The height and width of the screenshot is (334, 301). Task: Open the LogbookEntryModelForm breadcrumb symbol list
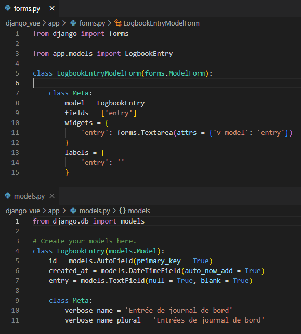coord(161,23)
